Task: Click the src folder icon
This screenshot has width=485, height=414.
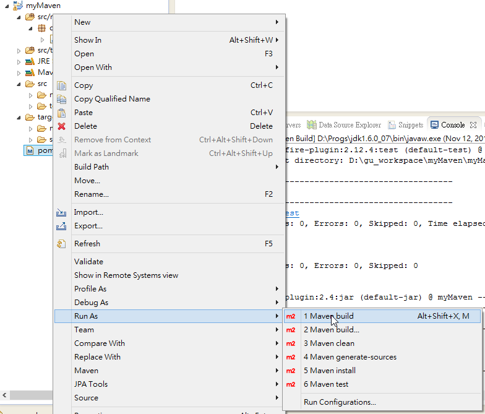Action: tap(30, 84)
